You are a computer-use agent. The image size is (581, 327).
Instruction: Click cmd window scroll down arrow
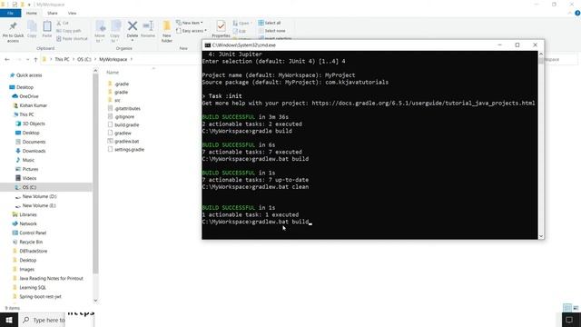click(x=541, y=236)
